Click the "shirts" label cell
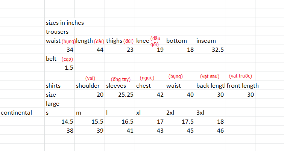 click(53, 86)
